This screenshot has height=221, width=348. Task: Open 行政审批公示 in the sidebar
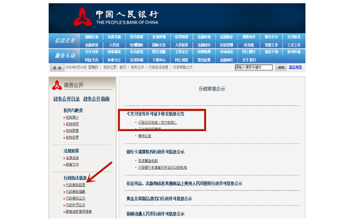click(75, 198)
